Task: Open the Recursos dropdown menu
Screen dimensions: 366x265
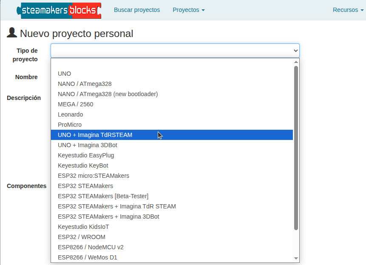Action: pos(348,10)
